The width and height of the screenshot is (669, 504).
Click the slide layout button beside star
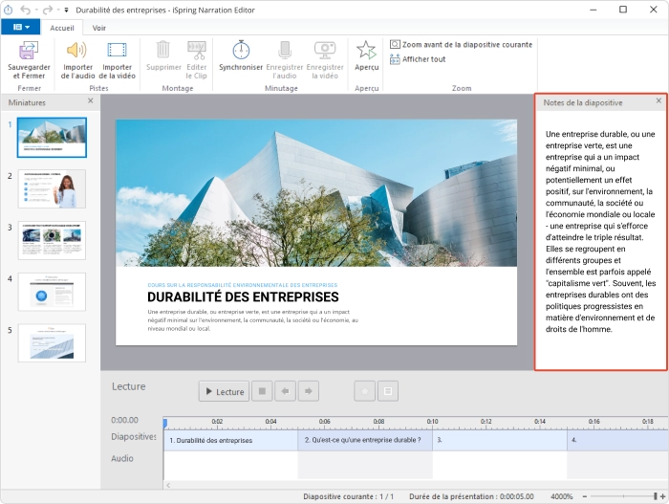pos(388,391)
